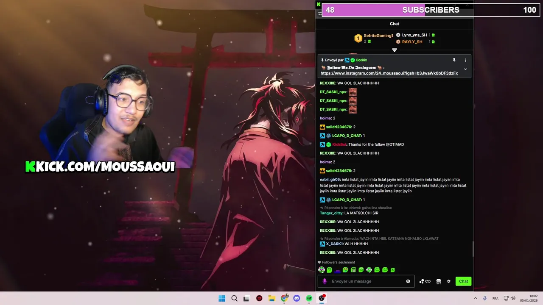Screen dimensions: 543x305
Task: Open the emoji picker smiley icon
Action: point(408,281)
